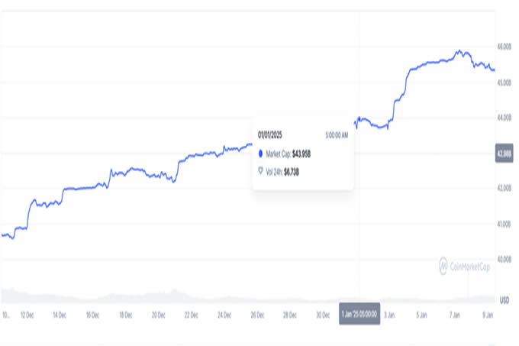Click the 30 Dec date axis label
Screen dimensions: 519x346
(x=324, y=314)
